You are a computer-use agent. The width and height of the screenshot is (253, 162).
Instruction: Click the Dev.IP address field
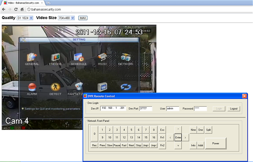click(x=113, y=108)
